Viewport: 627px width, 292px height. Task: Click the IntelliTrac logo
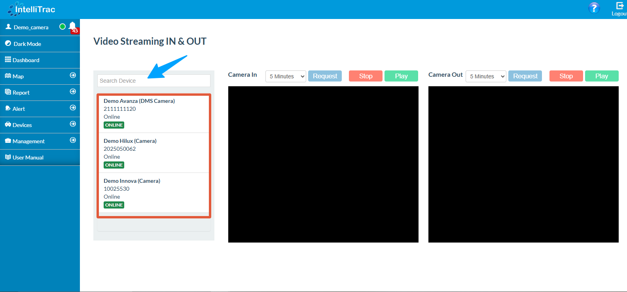(x=32, y=9)
